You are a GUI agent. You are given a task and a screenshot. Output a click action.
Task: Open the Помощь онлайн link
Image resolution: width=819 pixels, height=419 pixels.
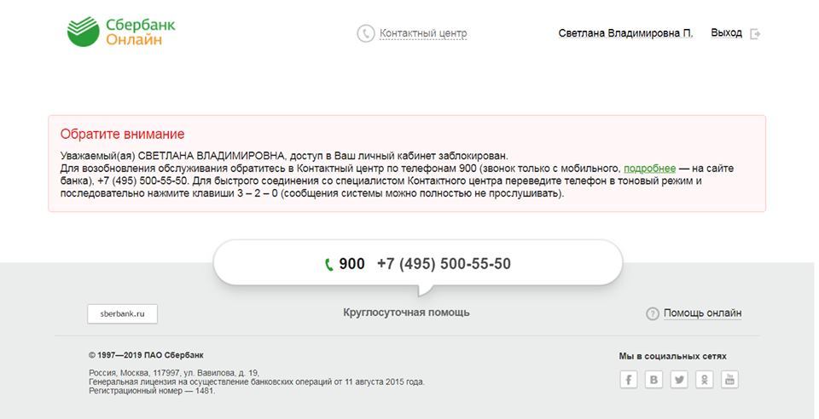[702, 313]
